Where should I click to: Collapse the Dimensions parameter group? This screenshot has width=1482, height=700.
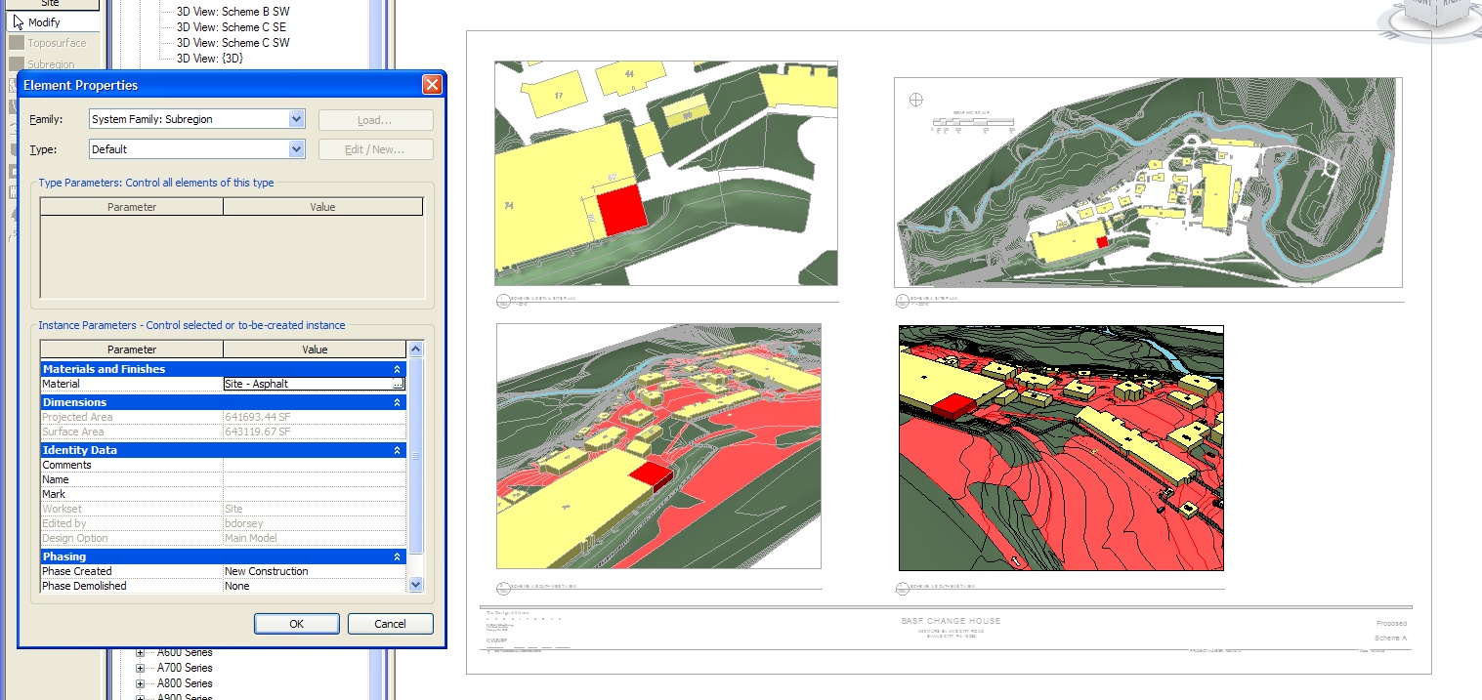pyautogui.click(x=397, y=402)
